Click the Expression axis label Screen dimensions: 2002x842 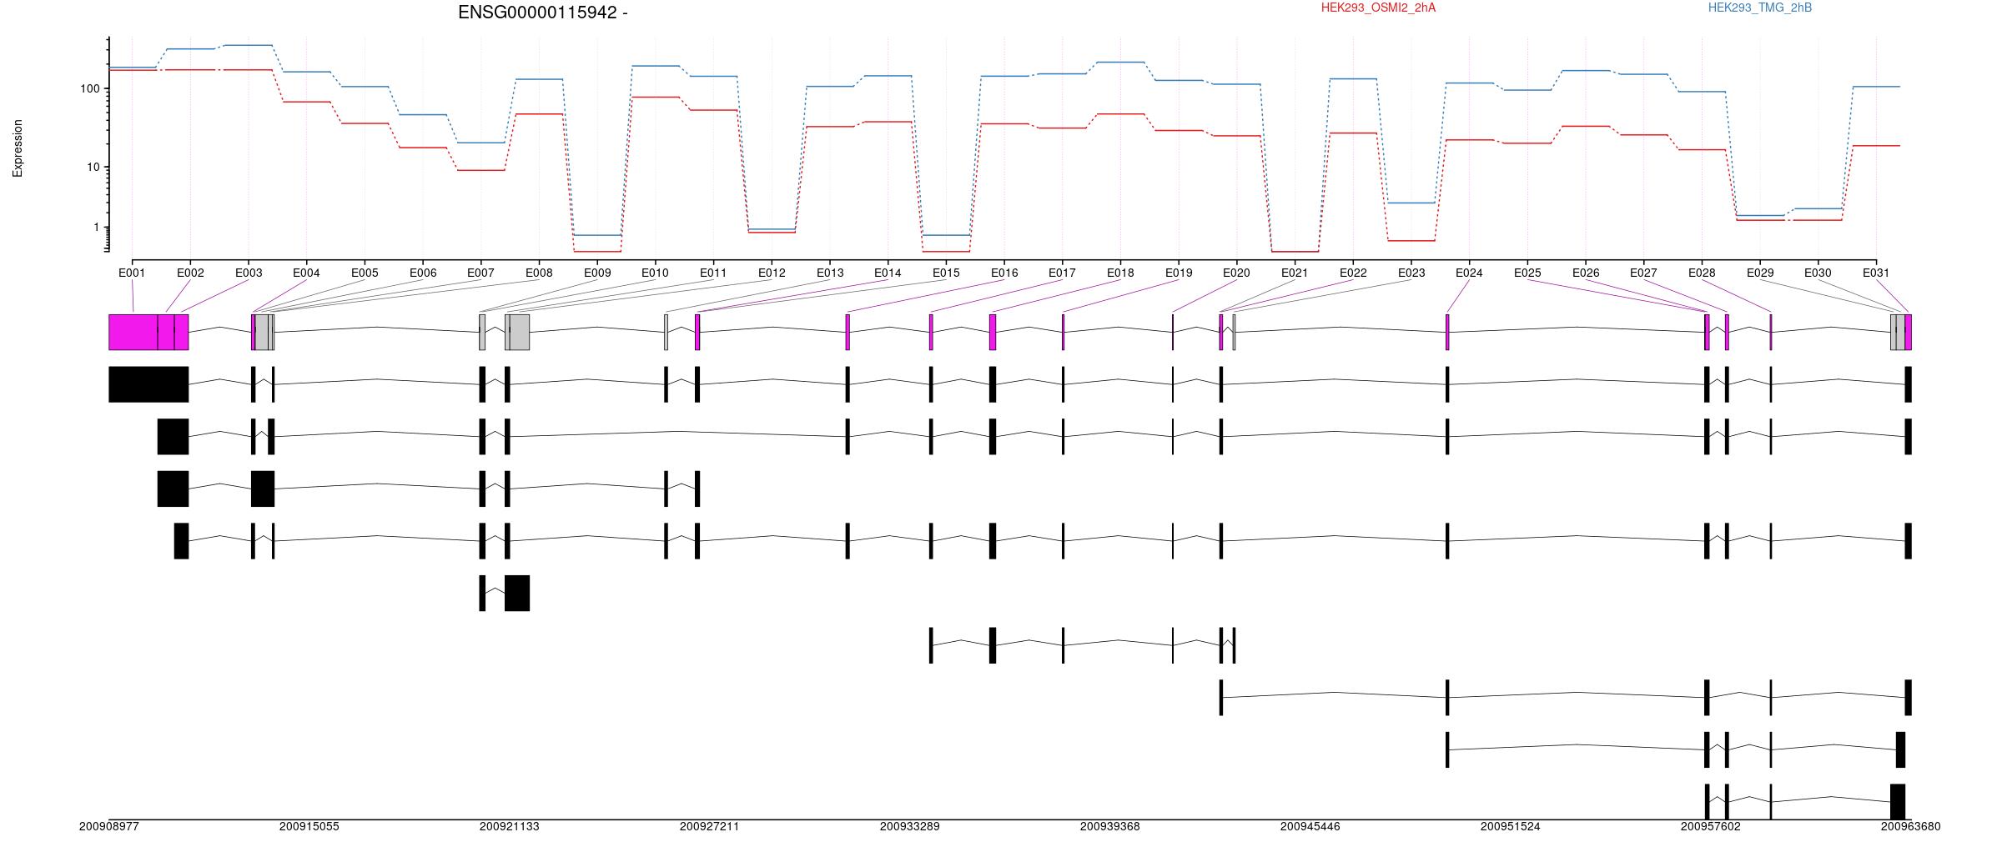[x=18, y=148]
